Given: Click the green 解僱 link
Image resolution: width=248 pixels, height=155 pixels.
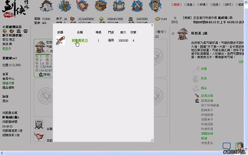Looking at the screenshot, I should click(204, 138).
